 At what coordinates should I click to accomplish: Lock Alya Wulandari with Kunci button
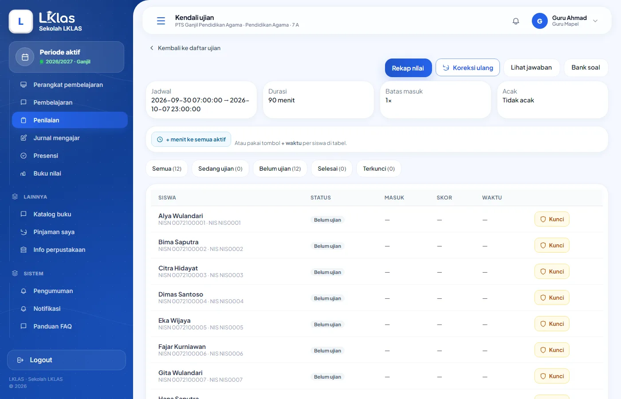(552, 219)
